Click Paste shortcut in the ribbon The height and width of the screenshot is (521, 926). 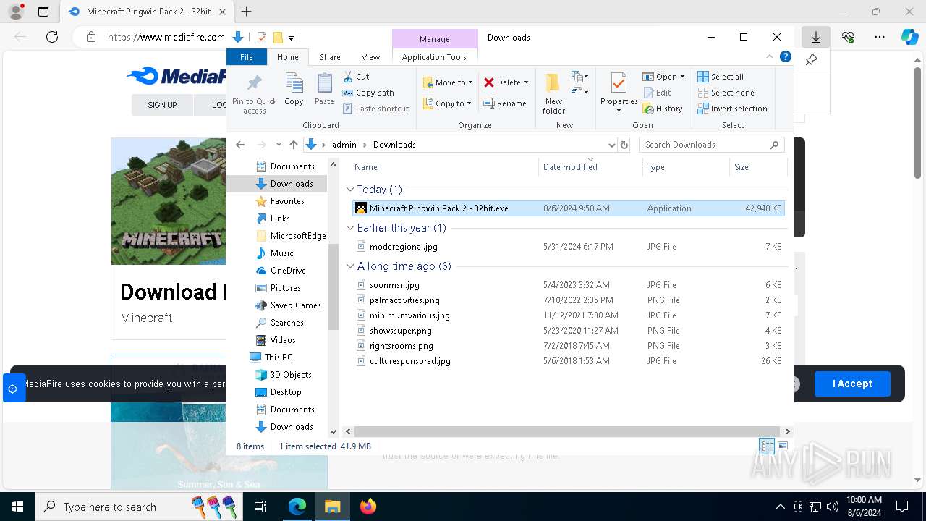(376, 109)
